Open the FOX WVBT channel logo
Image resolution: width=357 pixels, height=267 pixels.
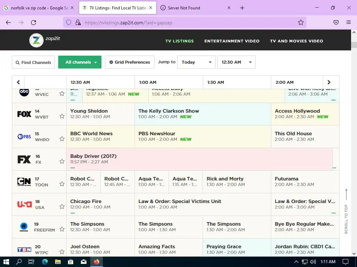(x=24, y=114)
